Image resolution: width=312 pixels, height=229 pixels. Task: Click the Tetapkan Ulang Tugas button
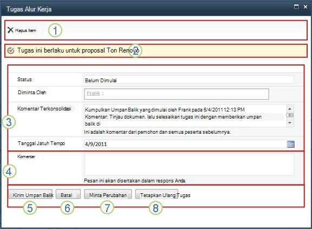tap(157, 194)
